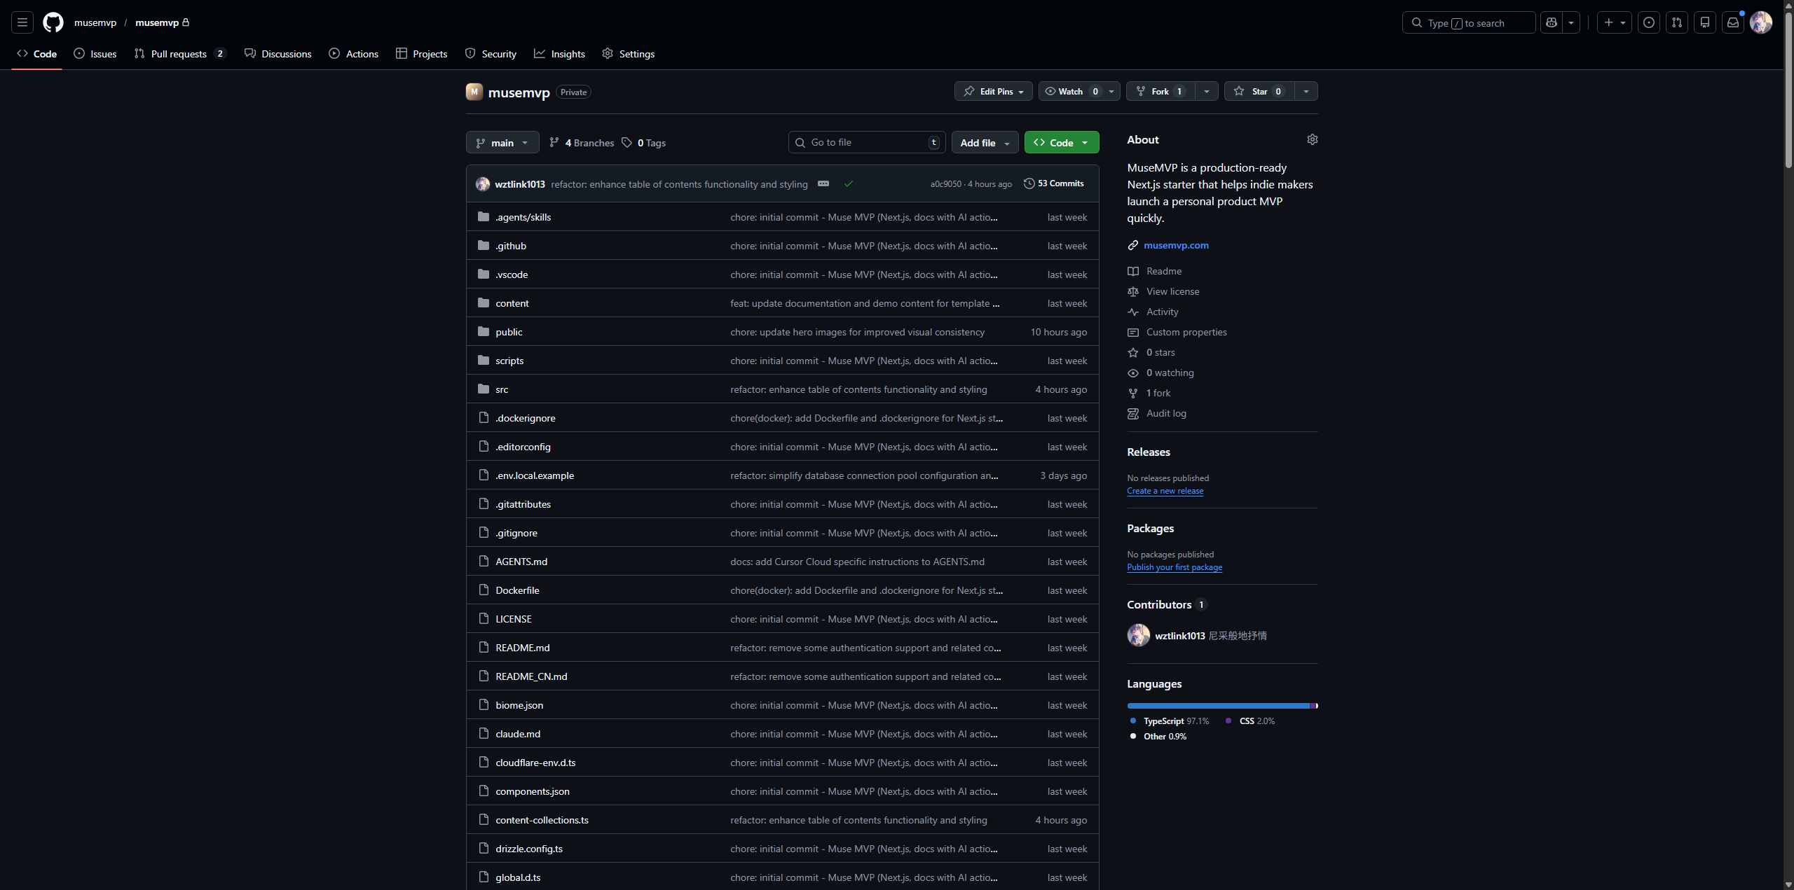Viewport: 1794px width, 890px height.
Task: Open the hamburger global navigation menu
Action: [22, 22]
